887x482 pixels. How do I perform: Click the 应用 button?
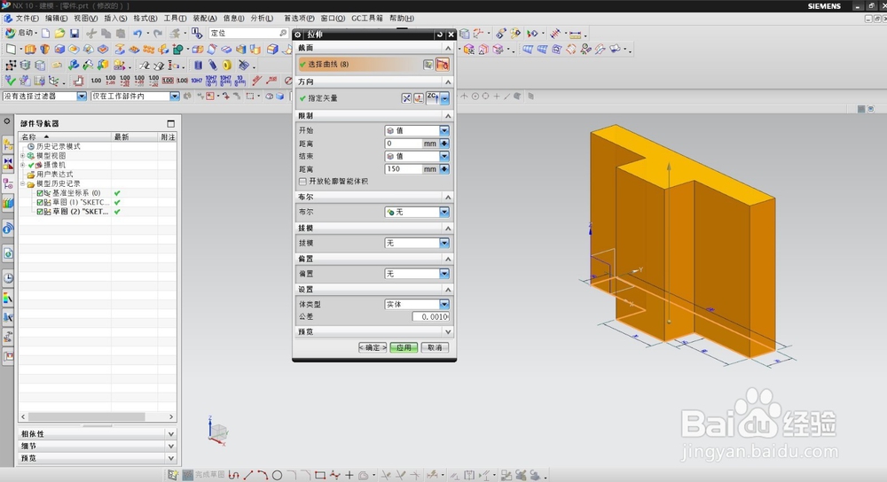(404, 347)
